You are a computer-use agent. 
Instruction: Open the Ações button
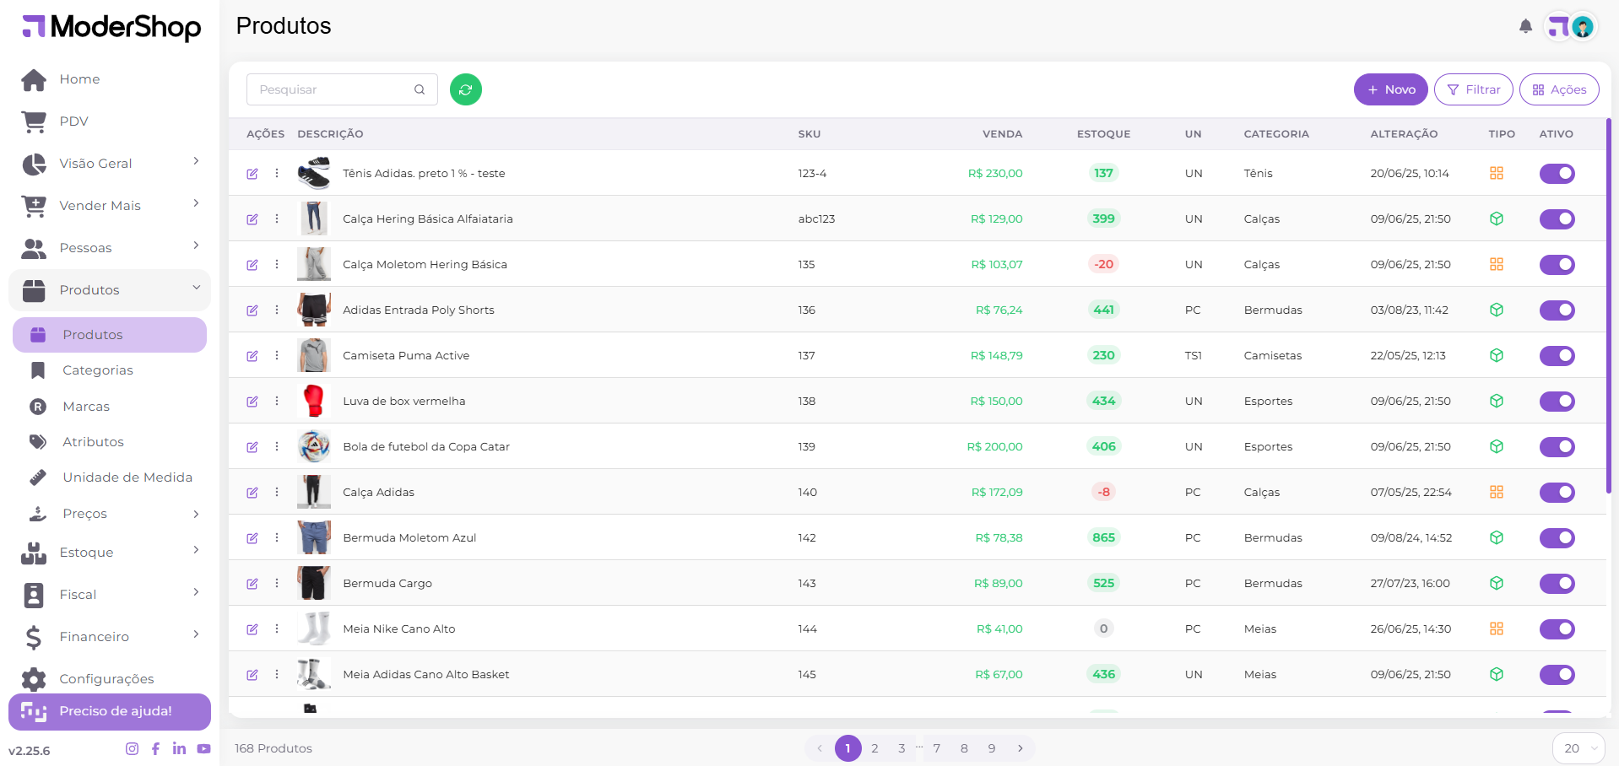1559,89
